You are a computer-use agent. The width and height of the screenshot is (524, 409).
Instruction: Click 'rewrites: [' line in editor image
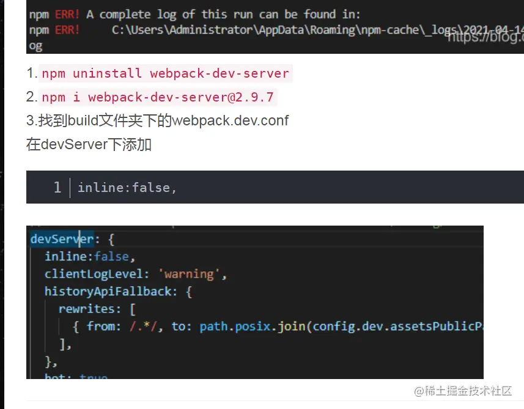click(x=97, y=309)
